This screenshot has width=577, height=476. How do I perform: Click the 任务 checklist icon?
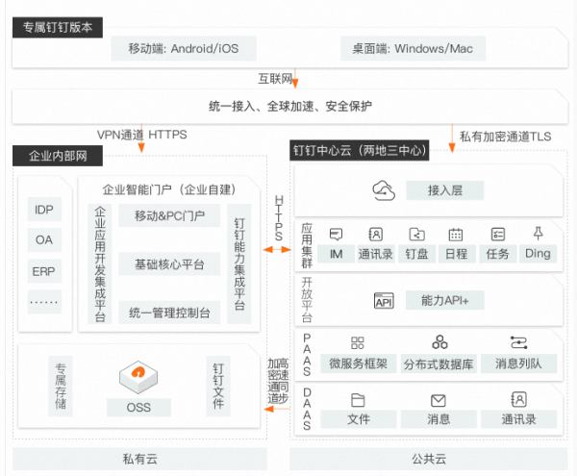click(497, 234)
